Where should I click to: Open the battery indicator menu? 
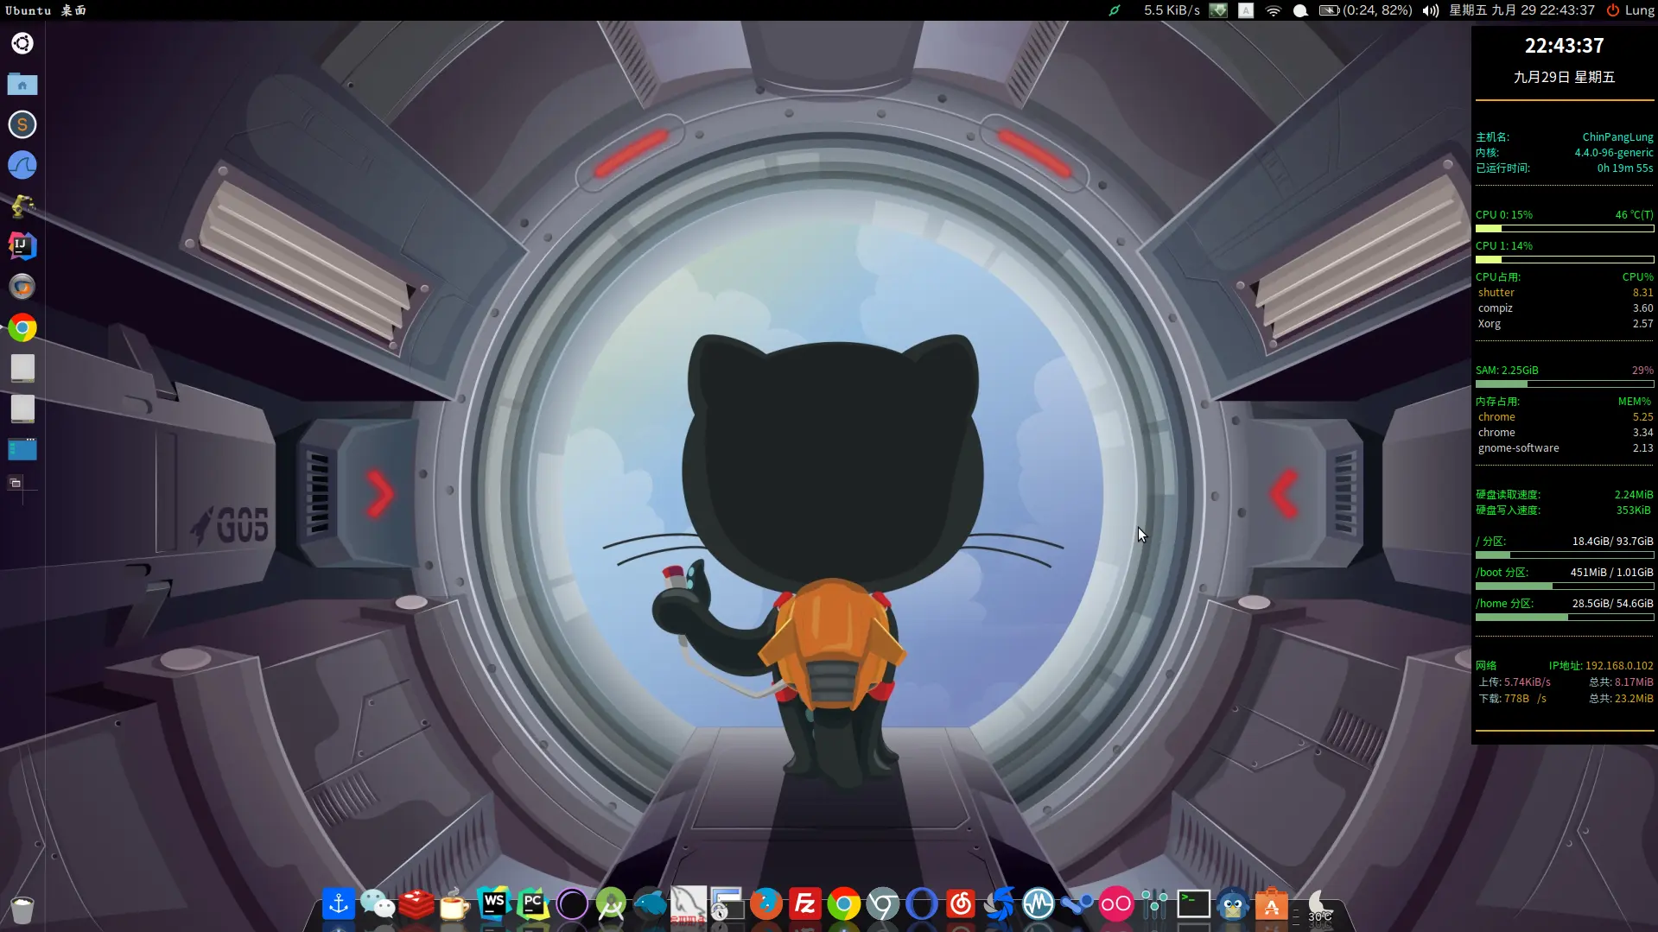coord(1365,10)
